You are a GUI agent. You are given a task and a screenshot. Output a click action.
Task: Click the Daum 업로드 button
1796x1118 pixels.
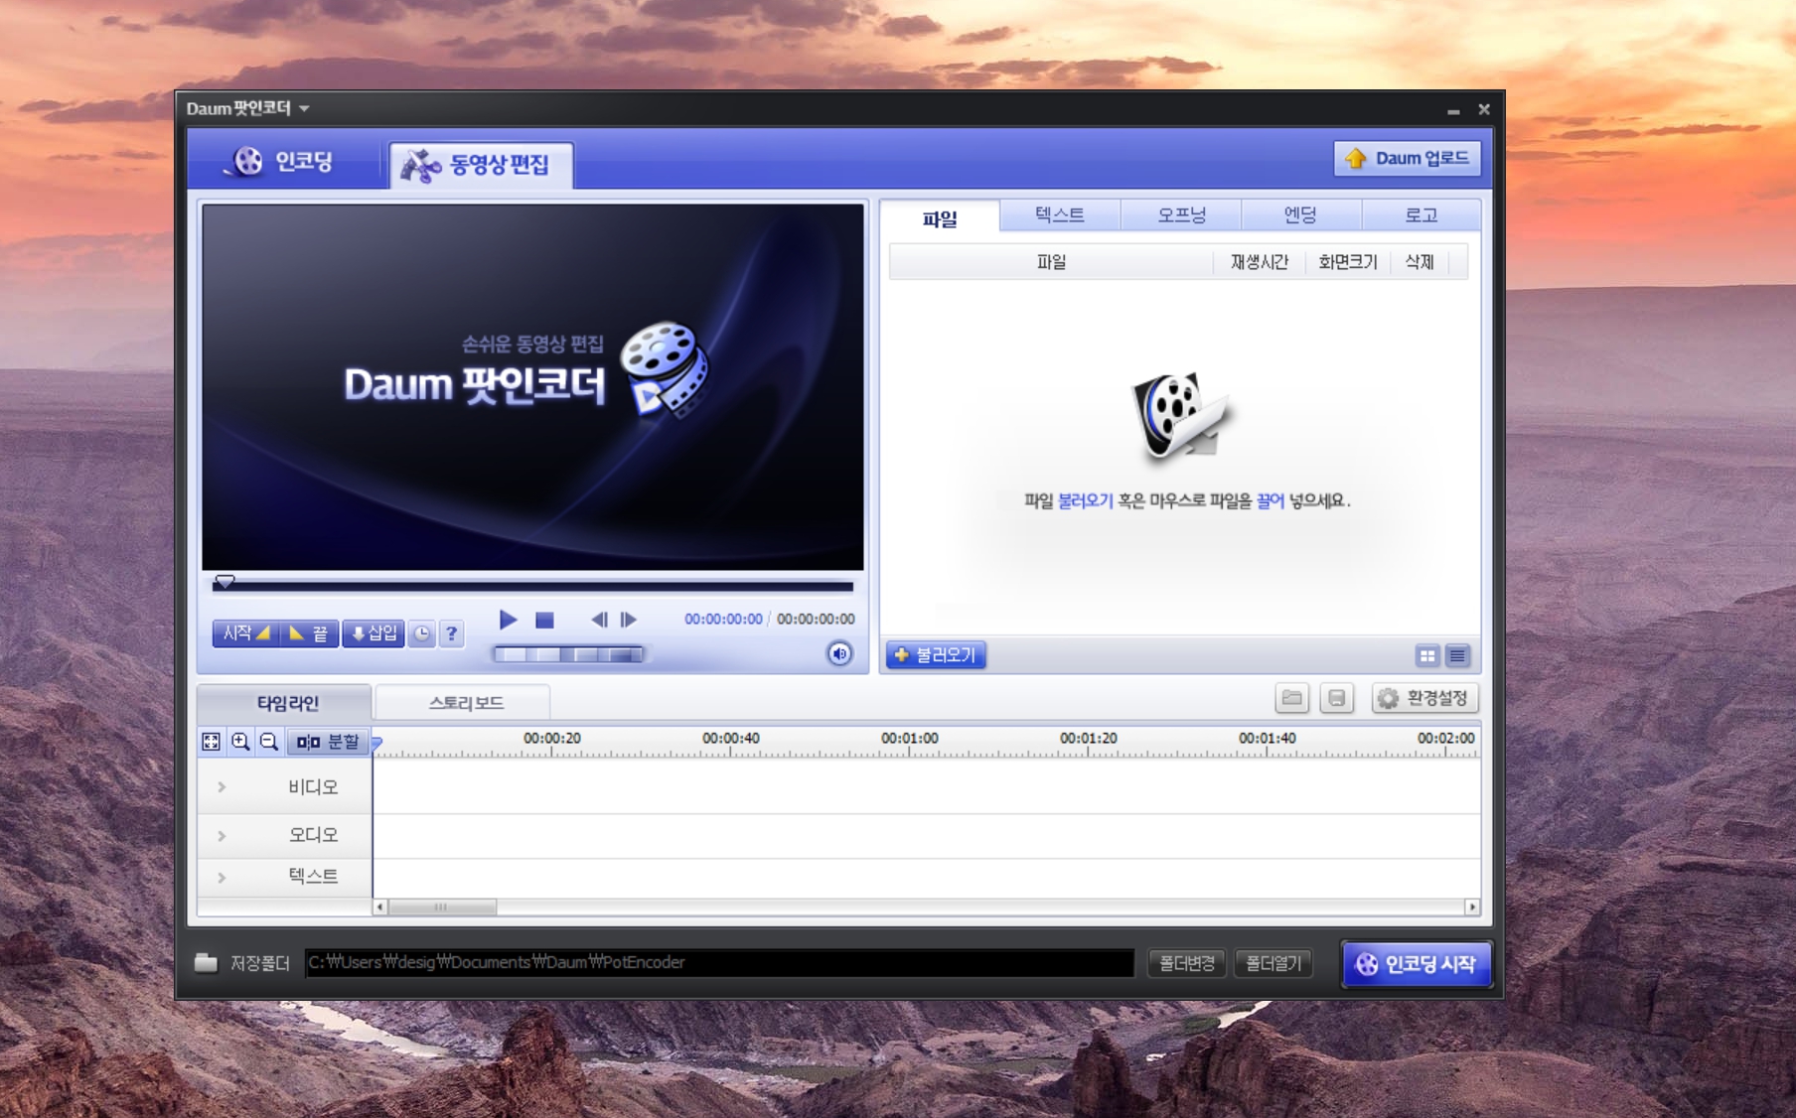(x=1408, y=158)
